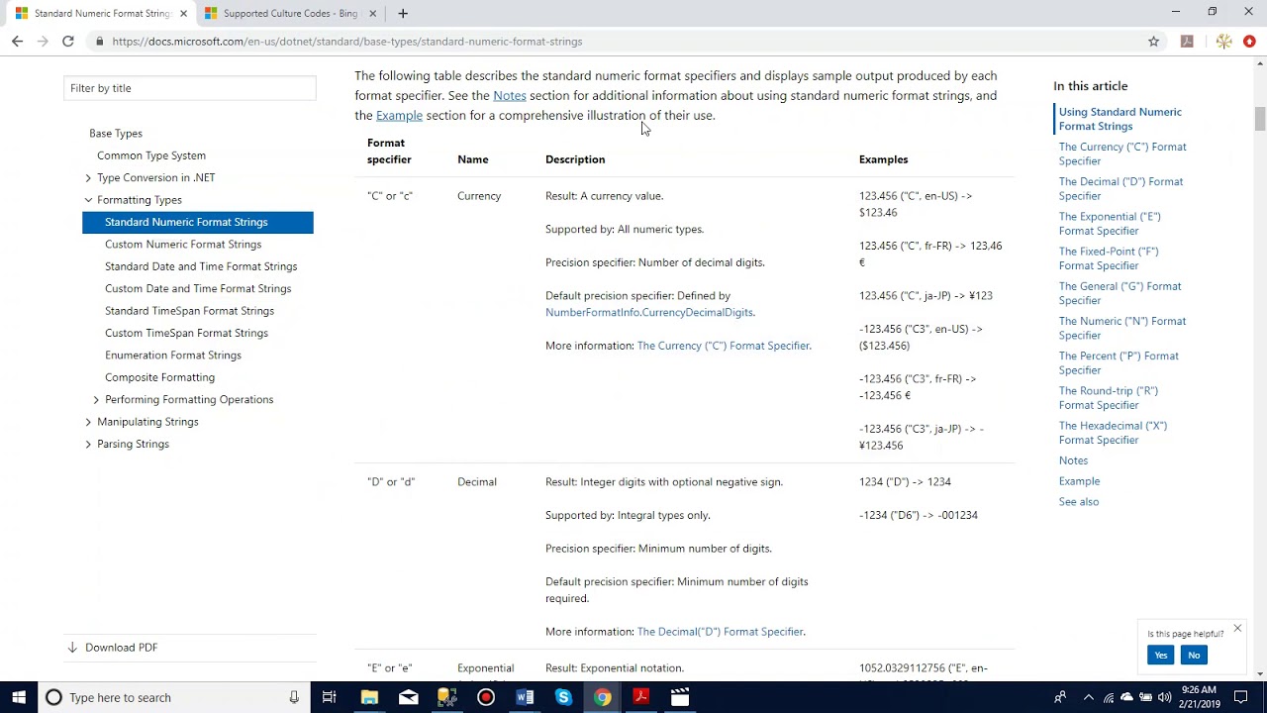Click the page vertical scrollbar thumb
1267x713 pixels.
point(1260,118)
